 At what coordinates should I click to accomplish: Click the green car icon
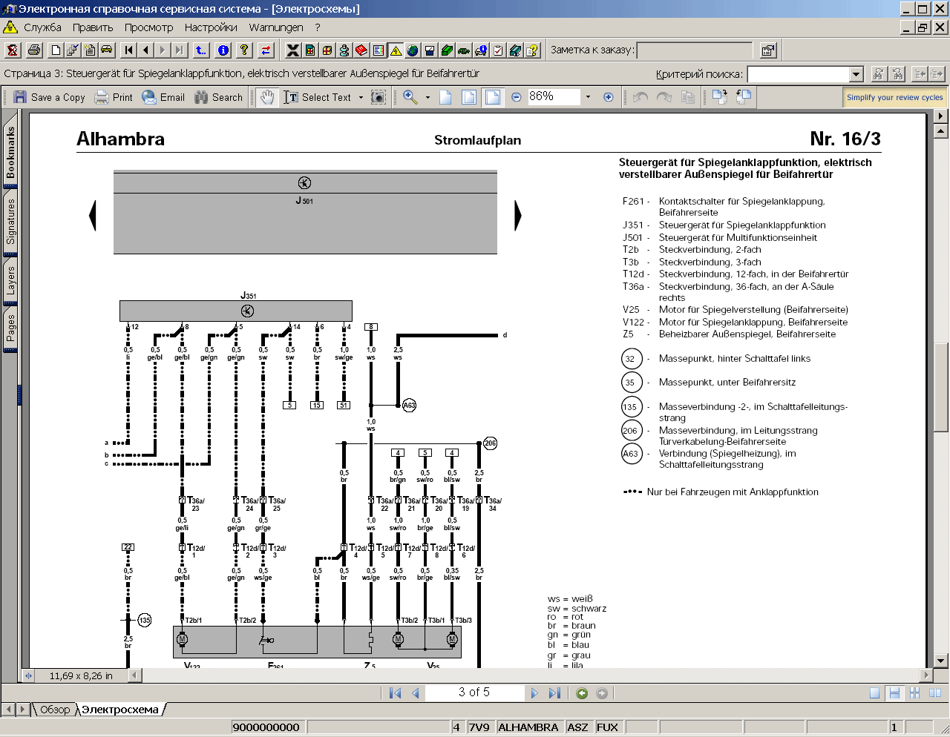coord(464,50)
